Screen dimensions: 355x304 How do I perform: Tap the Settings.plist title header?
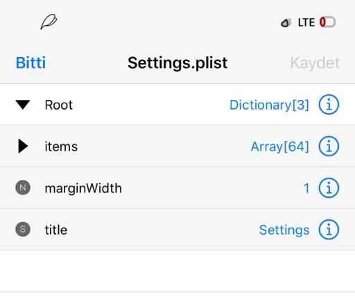[177, 63]
